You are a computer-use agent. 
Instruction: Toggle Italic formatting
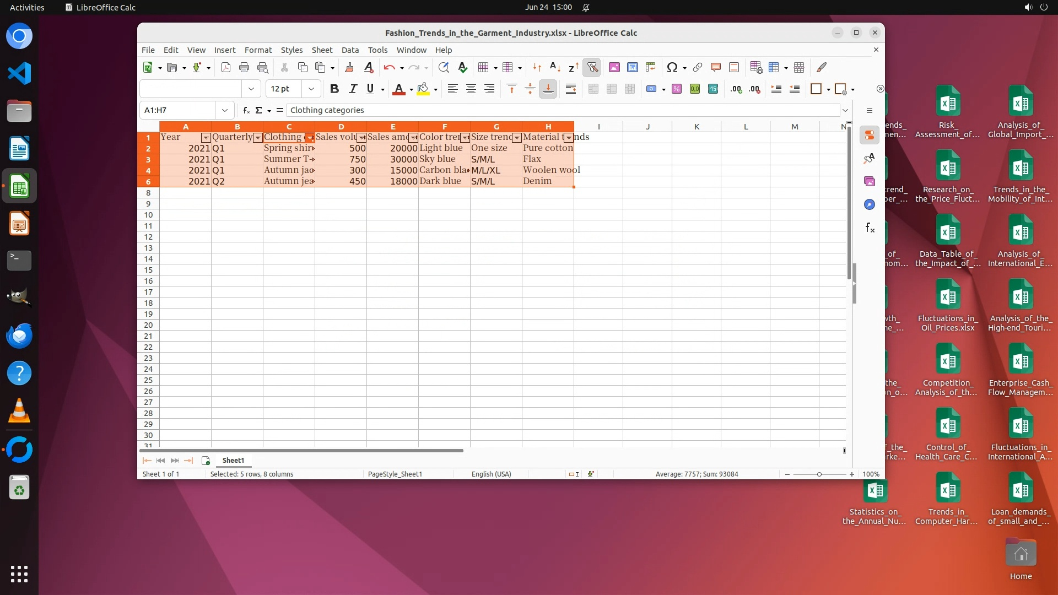click(x=353, y=89)
